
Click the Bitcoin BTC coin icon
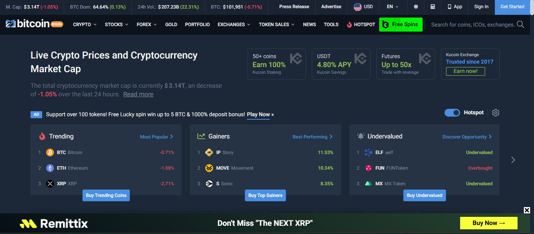50,152
